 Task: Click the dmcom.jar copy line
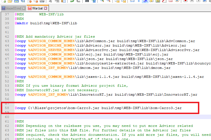click(93, 68)
